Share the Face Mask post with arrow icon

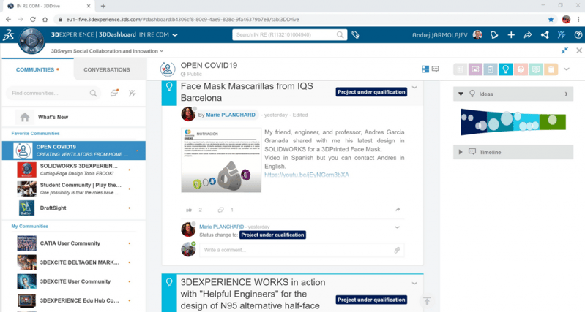[x=398, y=210]
